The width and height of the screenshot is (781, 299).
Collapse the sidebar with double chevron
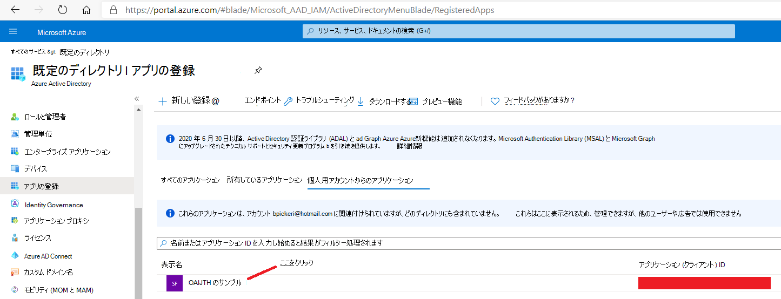137,99
